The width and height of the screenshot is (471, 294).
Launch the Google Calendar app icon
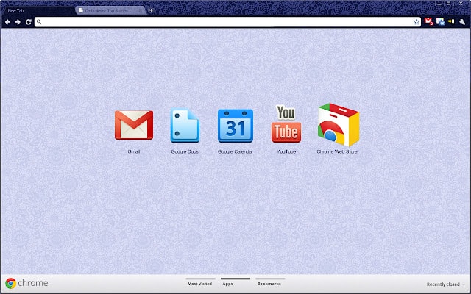[x=235, y=126]
